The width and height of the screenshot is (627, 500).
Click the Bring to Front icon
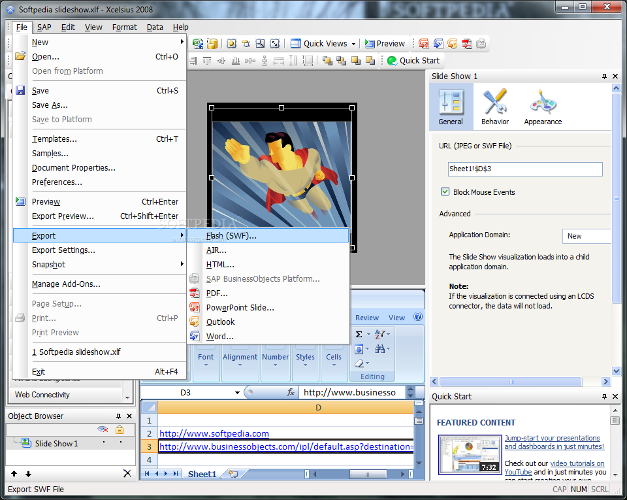tap(327, 61)
